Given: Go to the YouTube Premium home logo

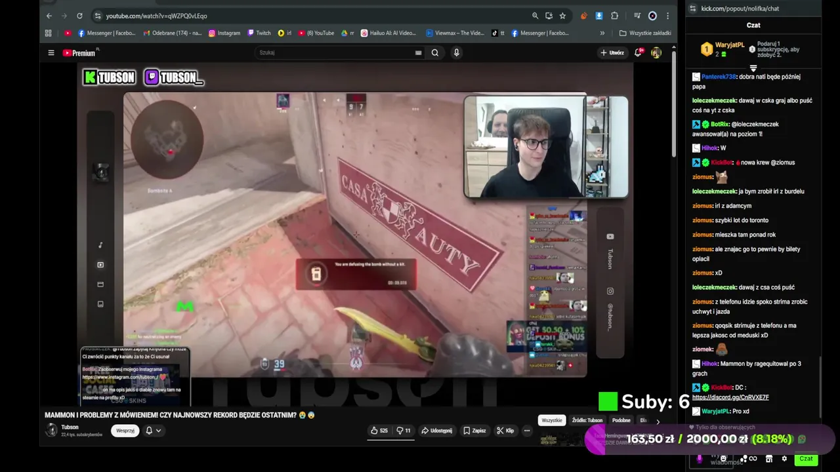Looking at the screenshot, I should tap(80, 52).
